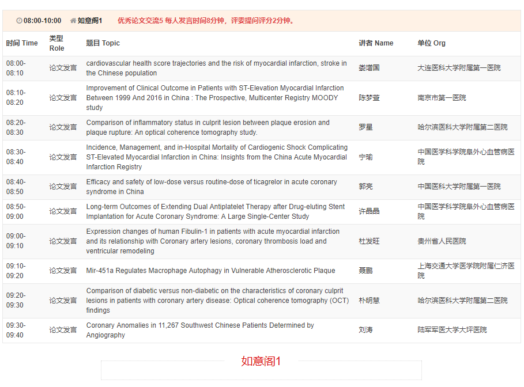Click 哈尔滨医科大学附属第二医院 in the 朴明慧 row

[462, 301]
